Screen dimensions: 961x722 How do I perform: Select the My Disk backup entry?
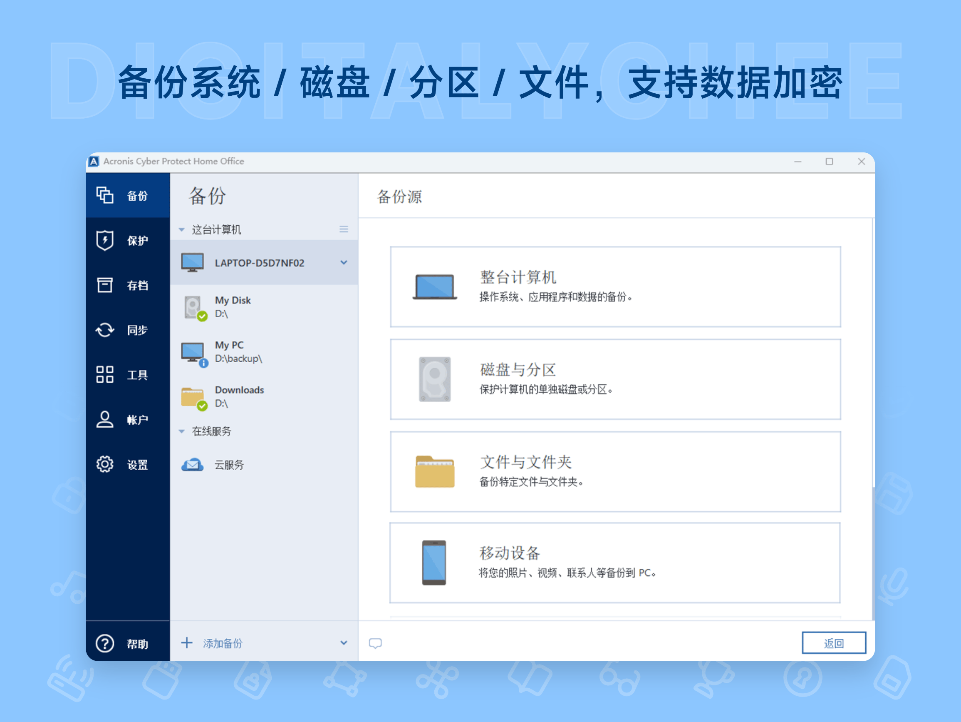click(x=233, y=306)
